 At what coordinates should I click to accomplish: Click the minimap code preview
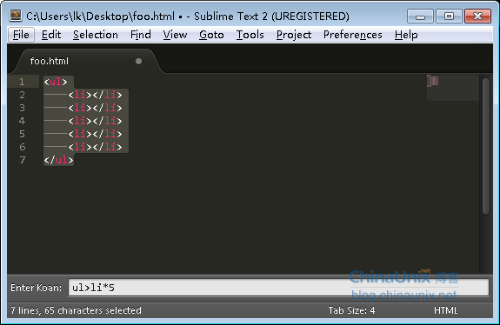(432, 81)
